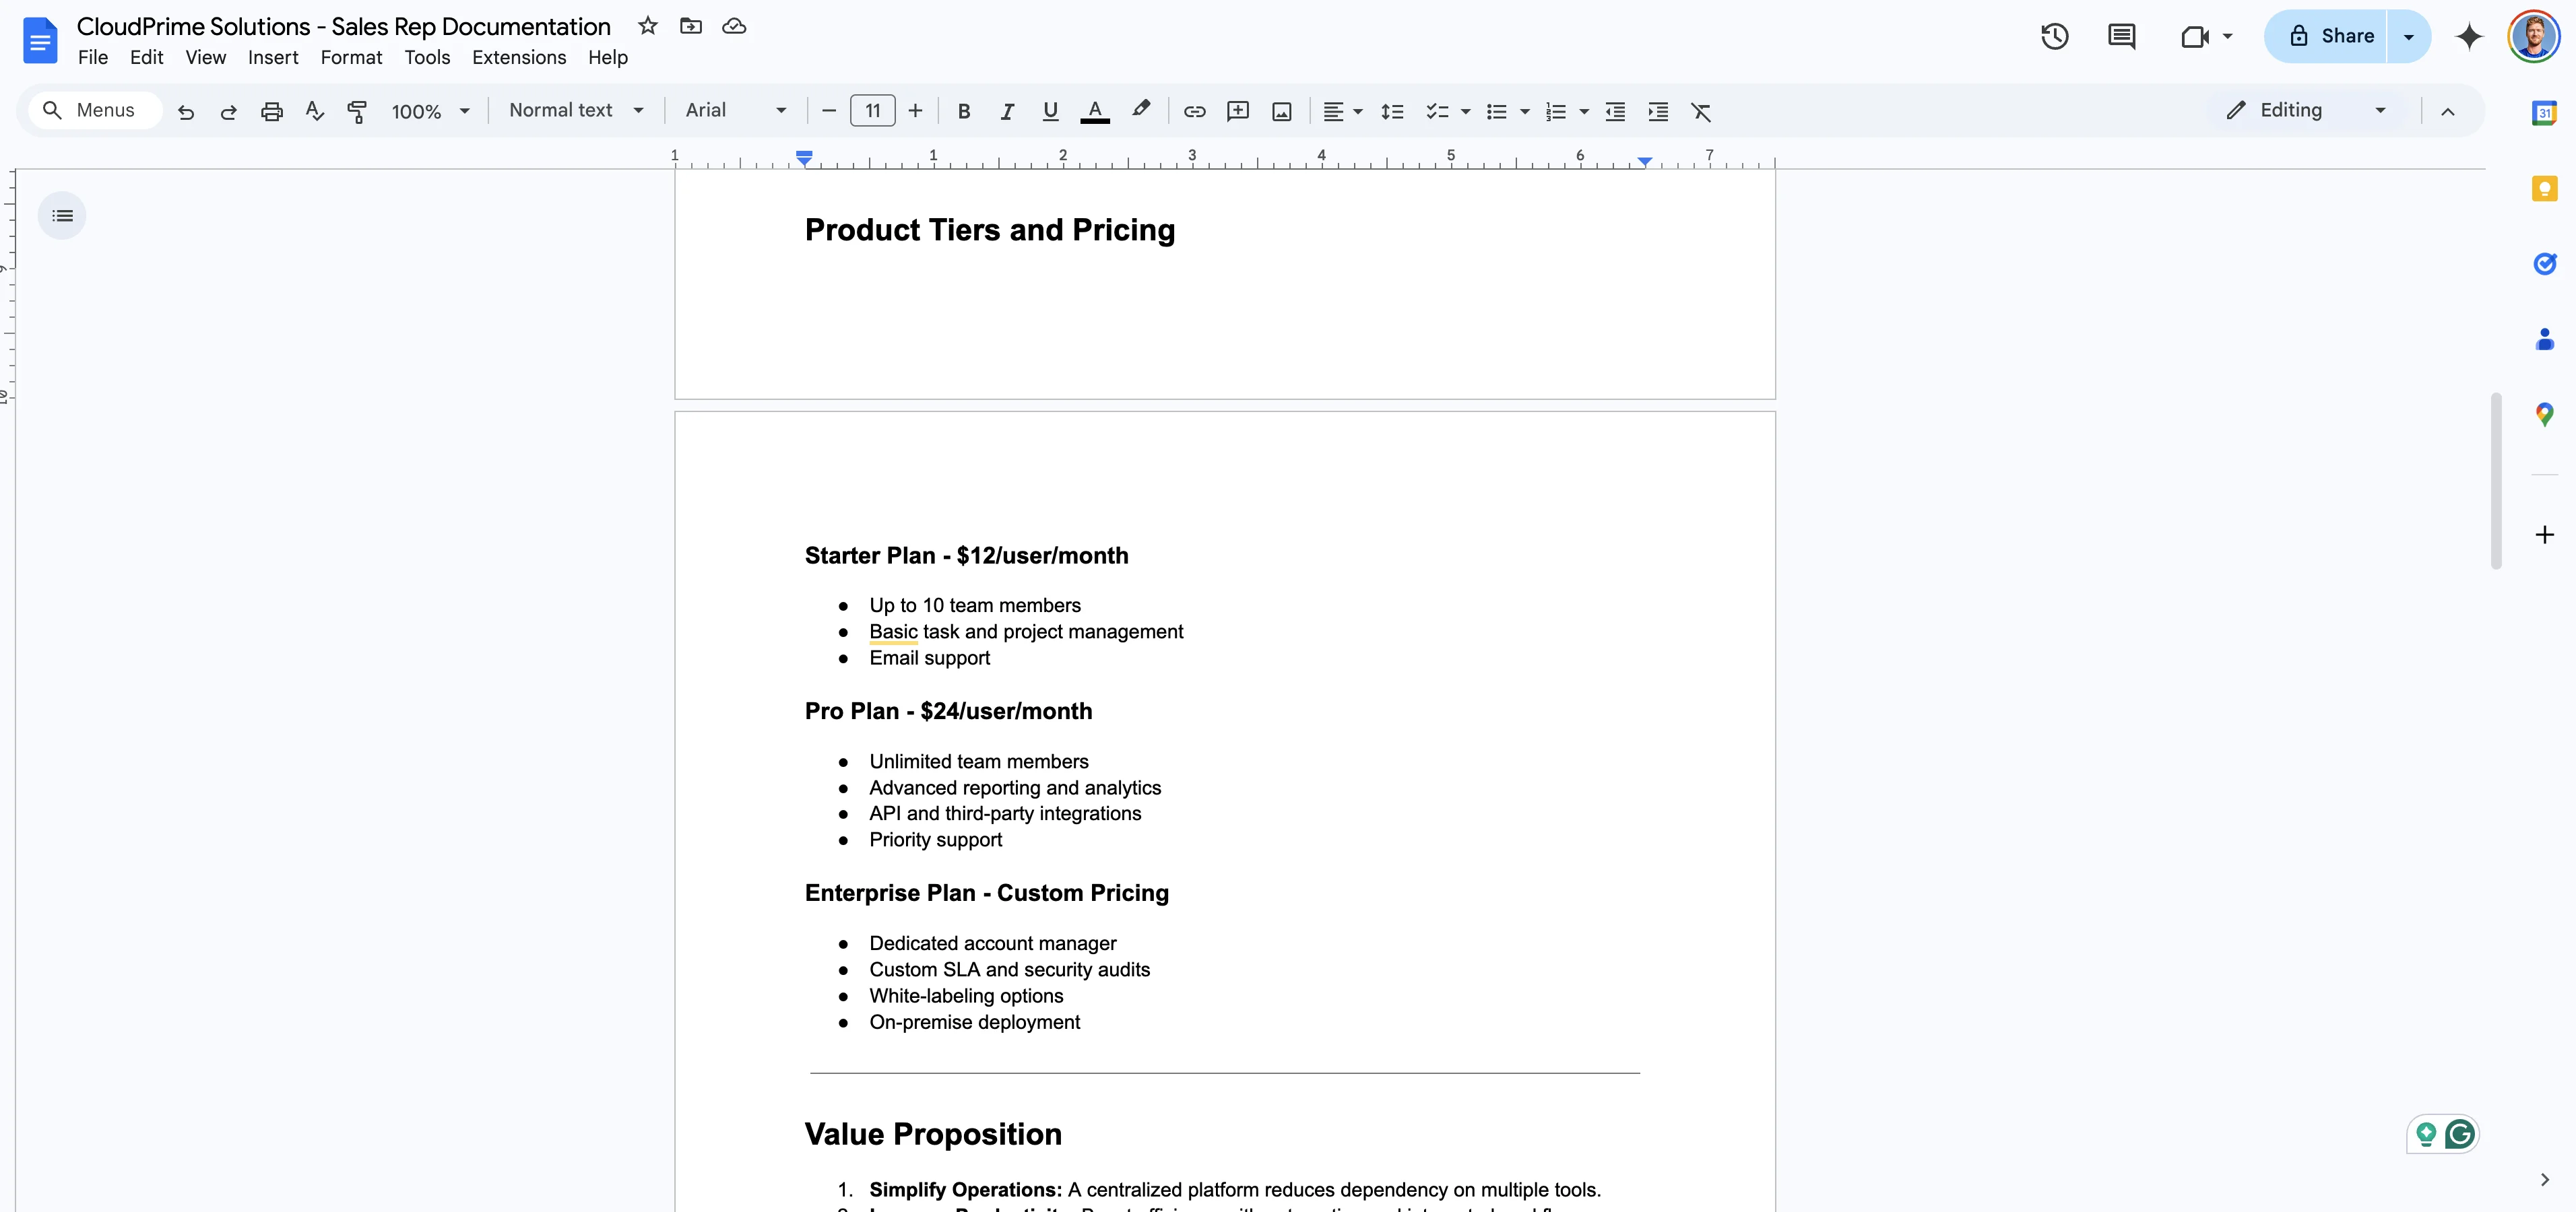Show document outline icon
The height and width of the screenshot is (1212, 2576).
62,216
